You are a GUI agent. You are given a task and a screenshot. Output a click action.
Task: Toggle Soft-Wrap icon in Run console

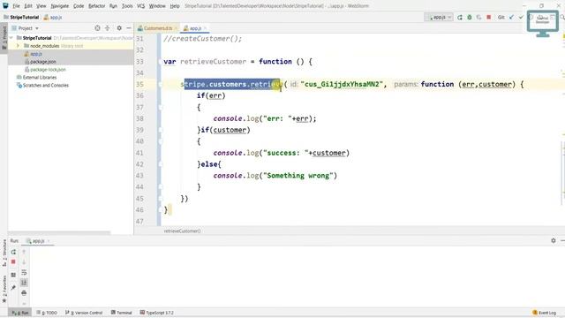(24, 272)
